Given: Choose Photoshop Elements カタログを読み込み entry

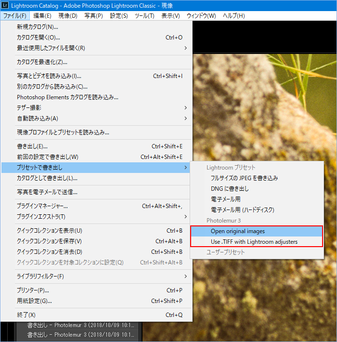Looking at the screenshot, I should pyautogui.click(x=96, y=97).
